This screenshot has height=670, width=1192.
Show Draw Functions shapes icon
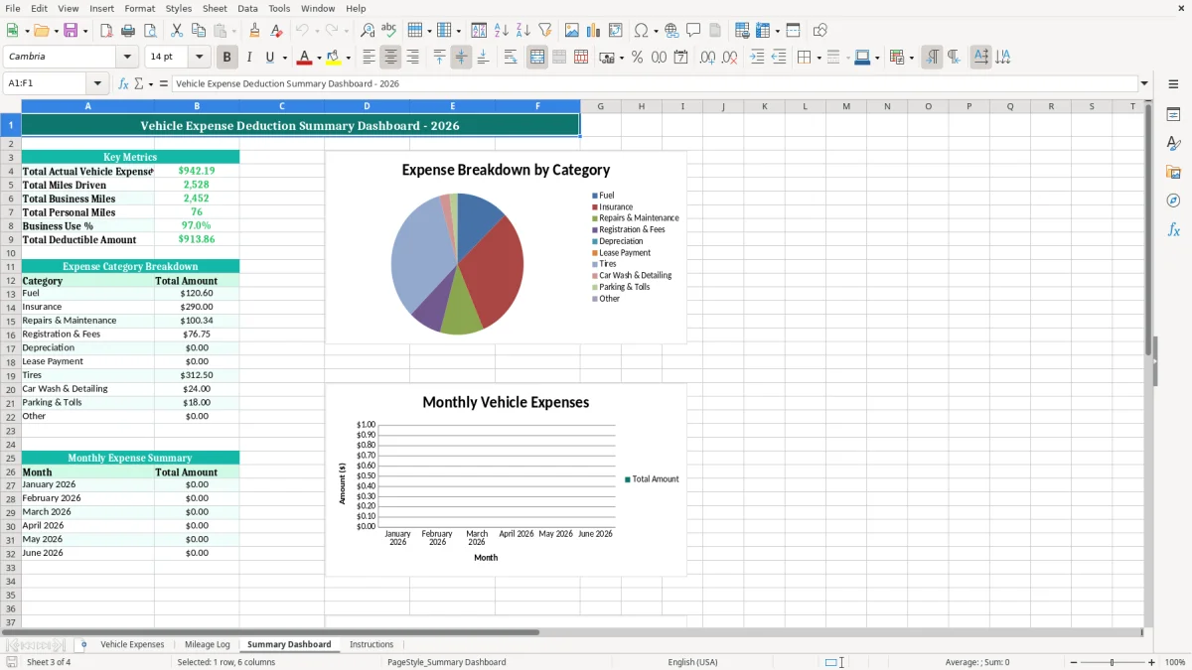pyautogui.click(x=820, y=31)
